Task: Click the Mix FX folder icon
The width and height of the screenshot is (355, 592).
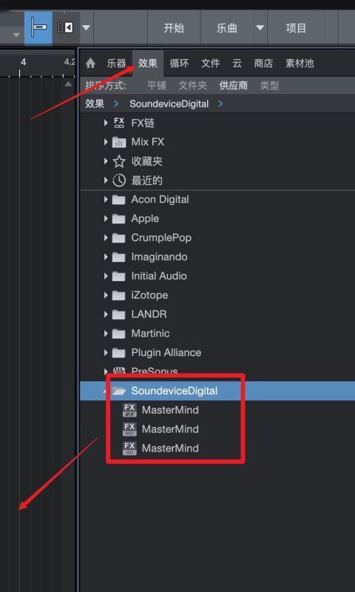Action: [119, 142]
